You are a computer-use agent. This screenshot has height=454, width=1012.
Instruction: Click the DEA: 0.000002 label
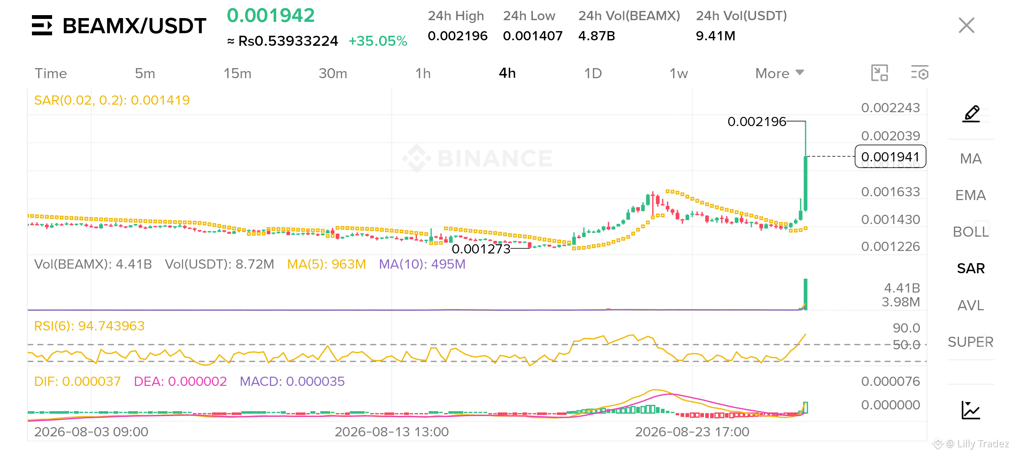point(180,381)
